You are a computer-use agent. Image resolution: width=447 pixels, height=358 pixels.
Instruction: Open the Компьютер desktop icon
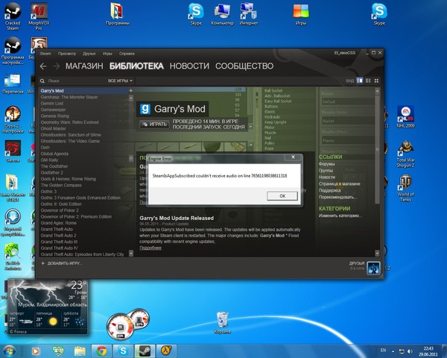(x=222, y=13)
